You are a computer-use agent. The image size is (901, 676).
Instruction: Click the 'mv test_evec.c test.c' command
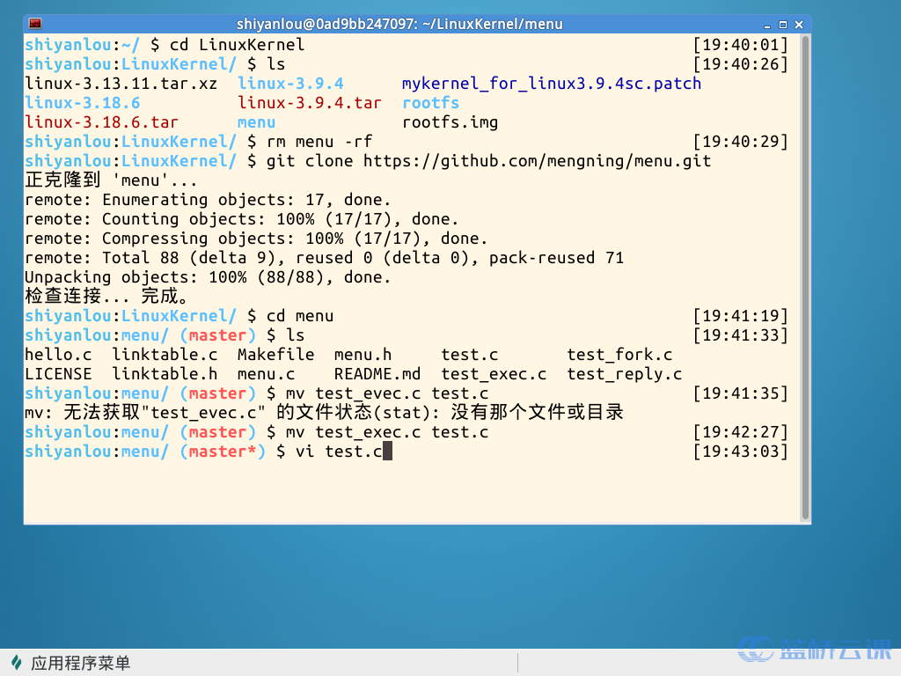coord(387,393)
